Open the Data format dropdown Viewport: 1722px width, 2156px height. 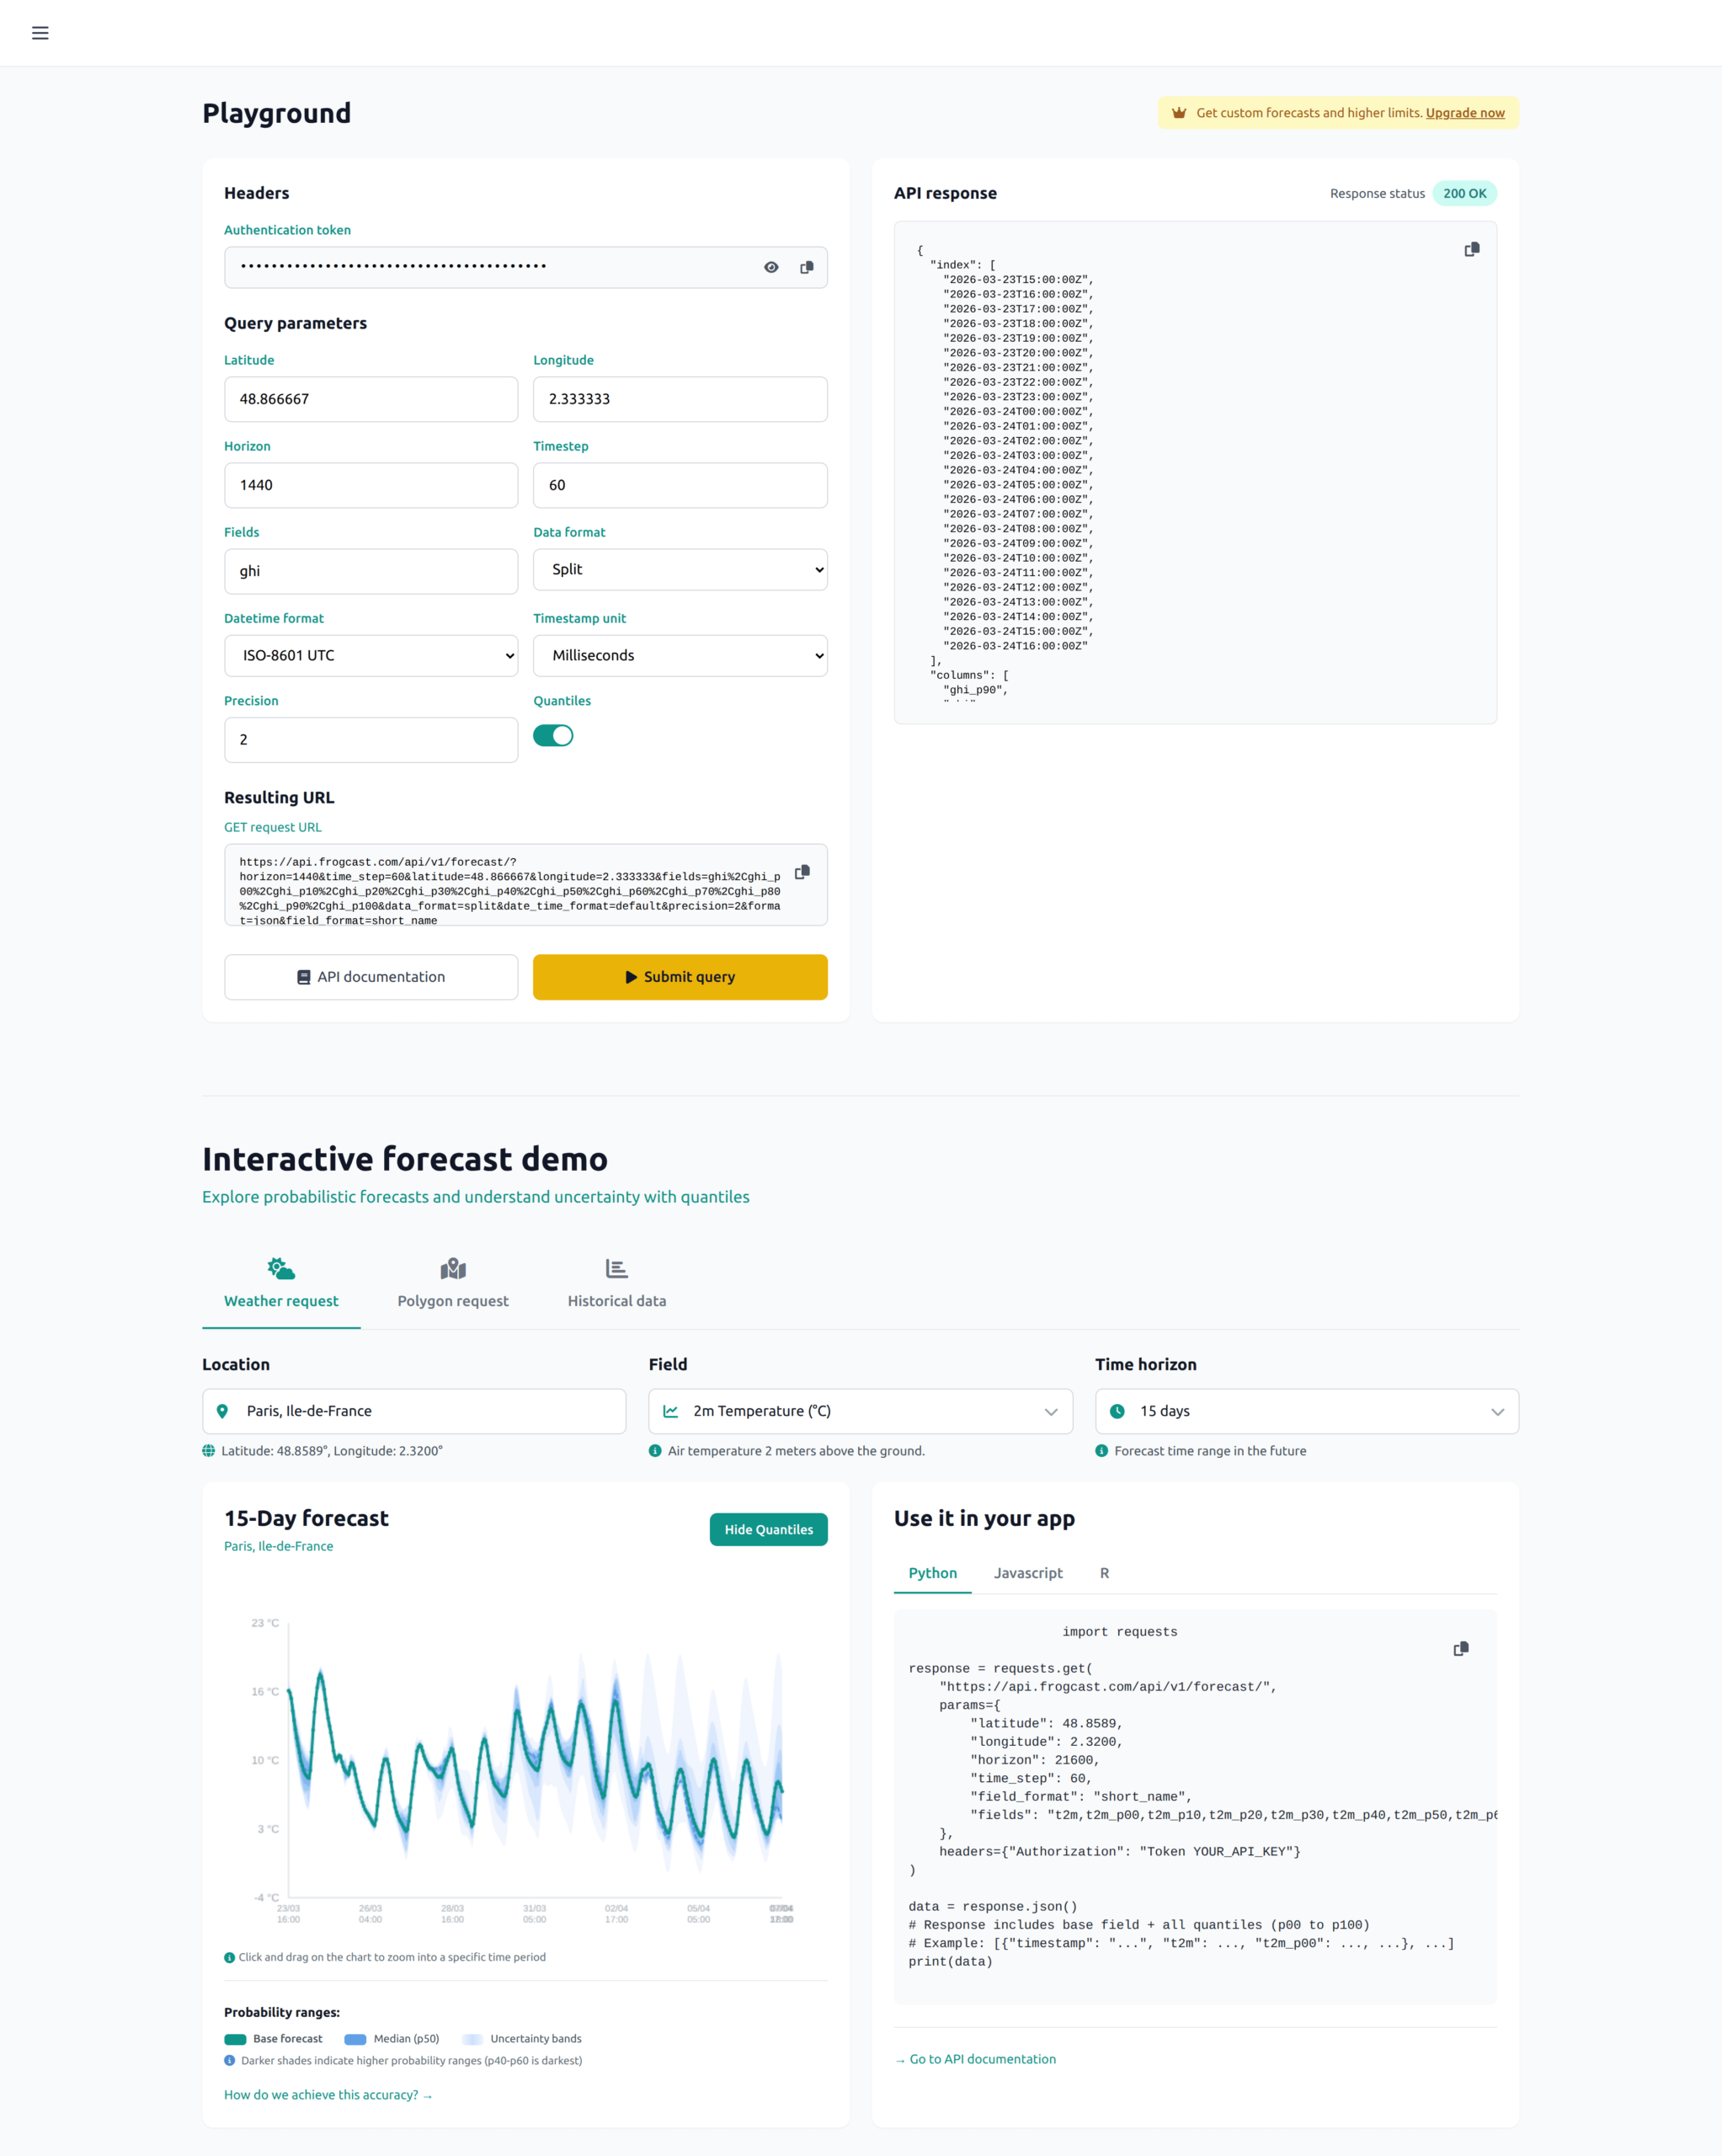click(x=680, y=569)
